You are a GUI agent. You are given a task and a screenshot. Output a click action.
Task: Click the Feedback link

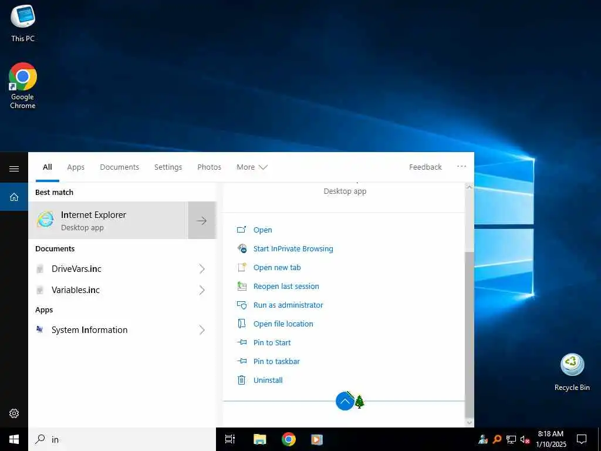(x=426, y=167)
